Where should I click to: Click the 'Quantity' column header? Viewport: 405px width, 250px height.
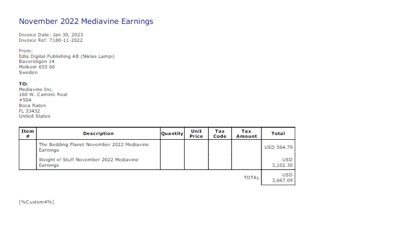coord(172,133)
